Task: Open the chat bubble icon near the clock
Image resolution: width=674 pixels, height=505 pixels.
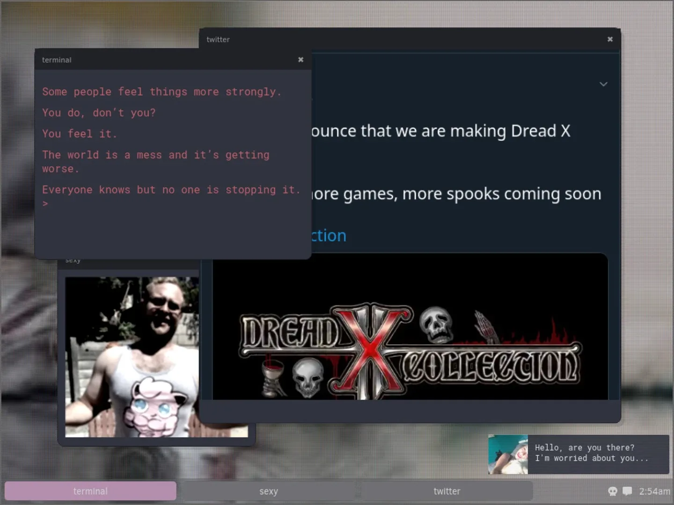Action: point(627,491)
